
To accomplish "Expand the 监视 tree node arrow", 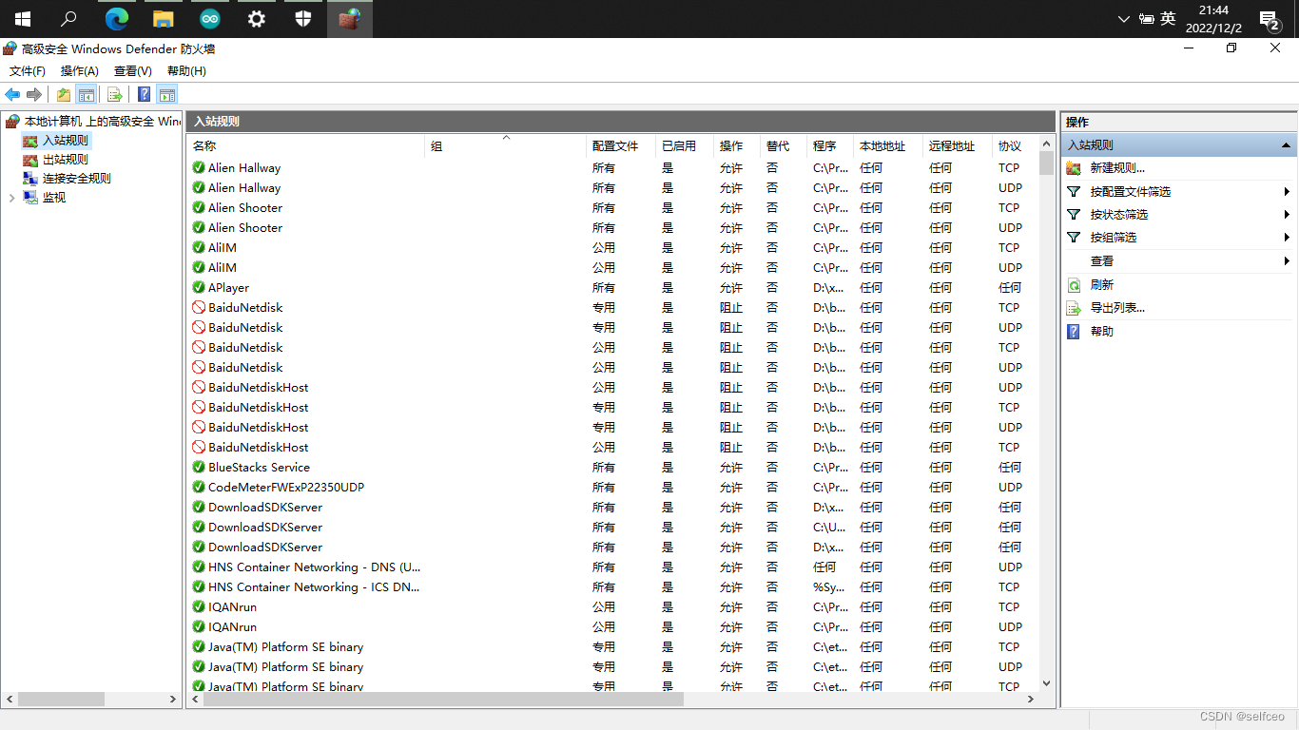I will 11,197.
